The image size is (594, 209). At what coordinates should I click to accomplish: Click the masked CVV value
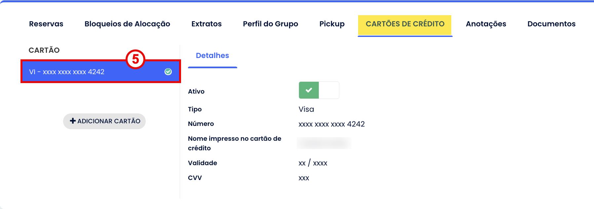pyautogui.click(x=304, y=178)
